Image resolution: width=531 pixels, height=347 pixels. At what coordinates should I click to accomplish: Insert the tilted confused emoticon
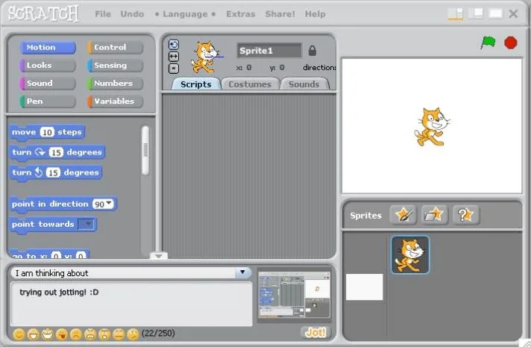click(133, 334)
